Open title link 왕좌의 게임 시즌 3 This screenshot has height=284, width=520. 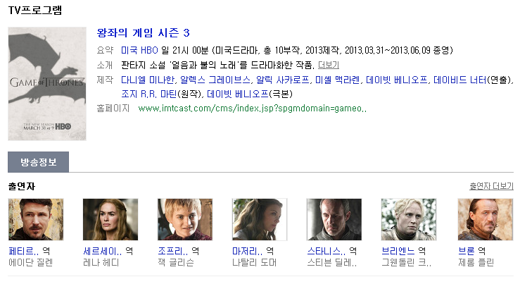pos(144,32)
